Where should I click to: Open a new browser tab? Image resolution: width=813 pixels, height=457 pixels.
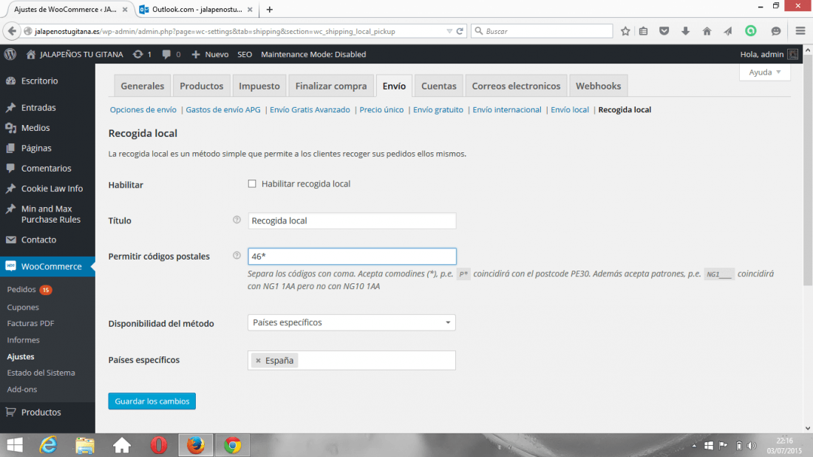tap(269, 10)
